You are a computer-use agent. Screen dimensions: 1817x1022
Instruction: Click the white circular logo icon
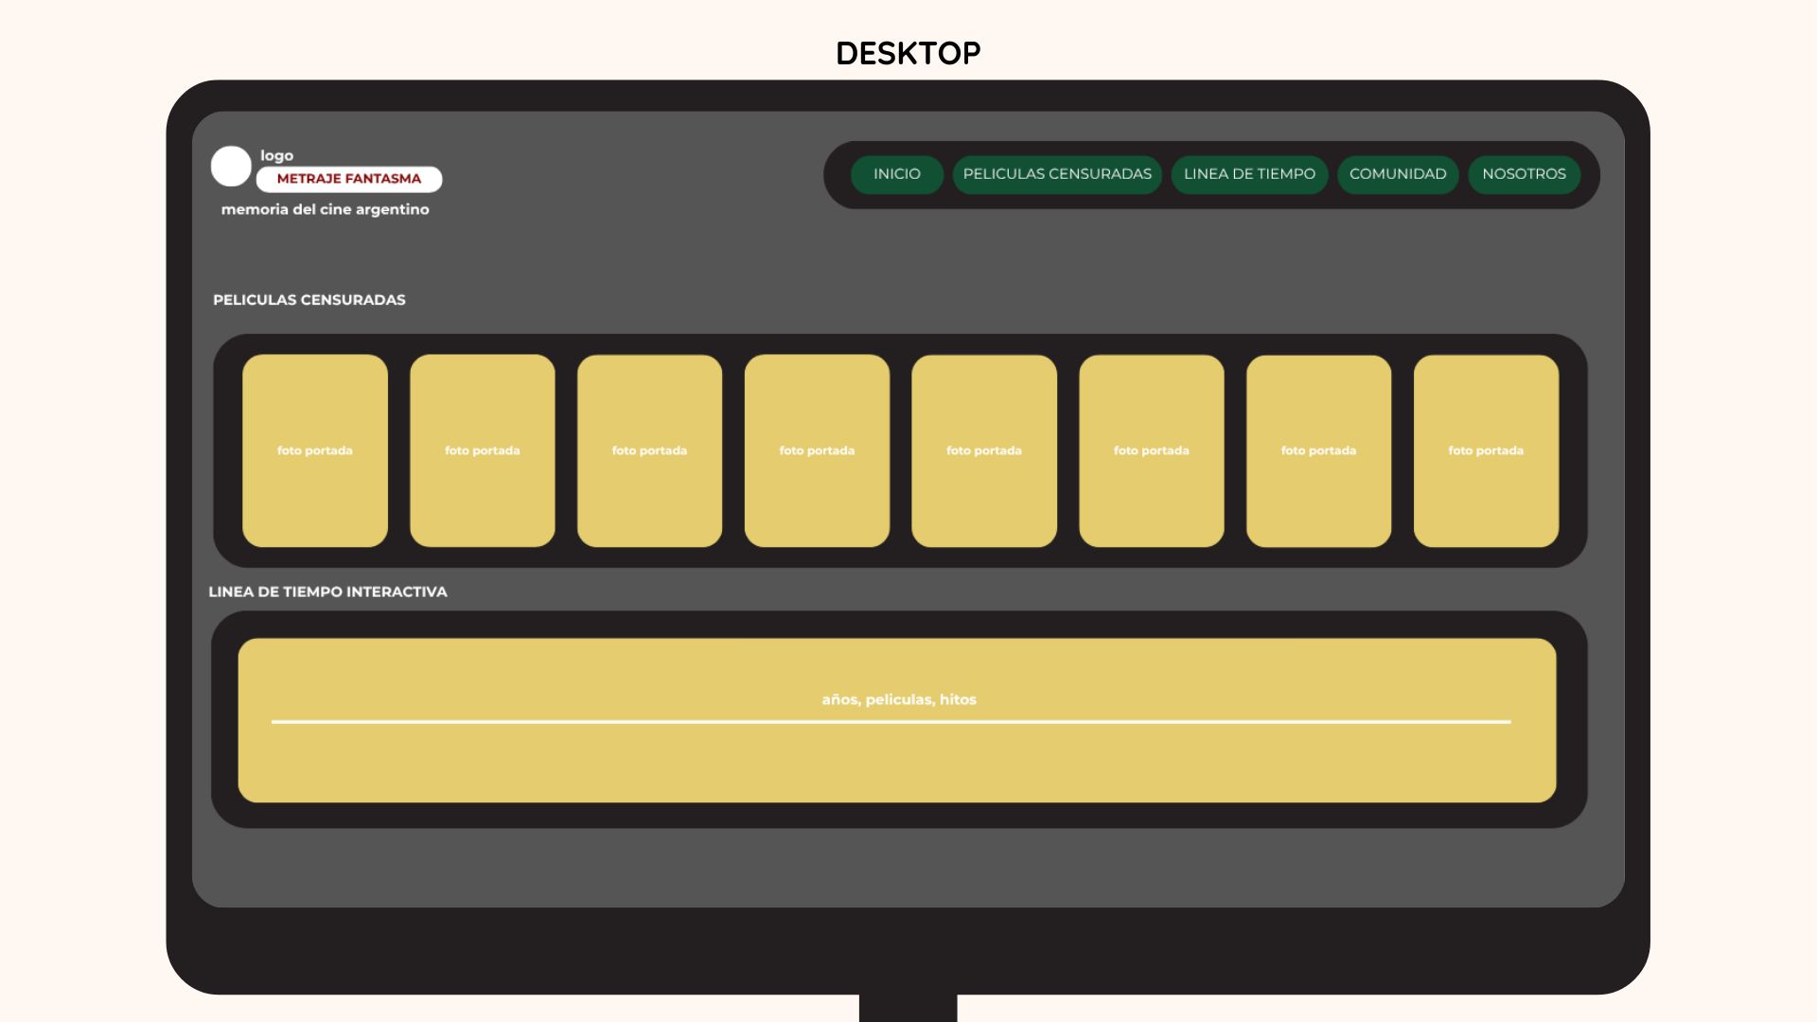tap(231, 167)
